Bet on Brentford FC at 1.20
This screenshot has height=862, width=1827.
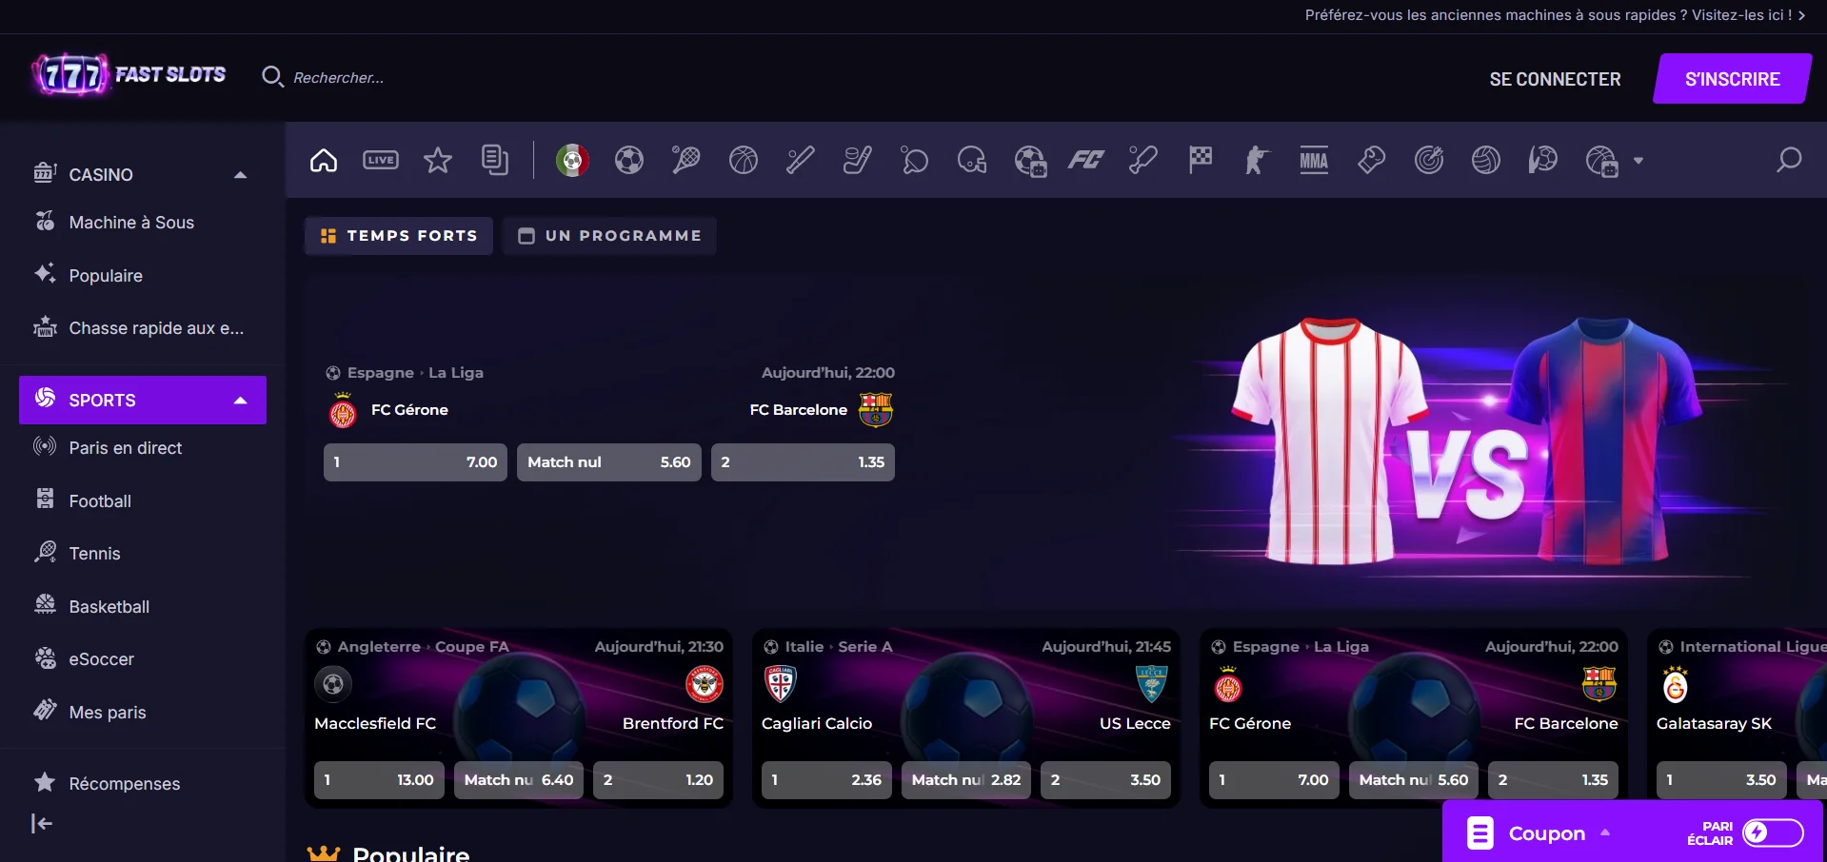(658, 780)
